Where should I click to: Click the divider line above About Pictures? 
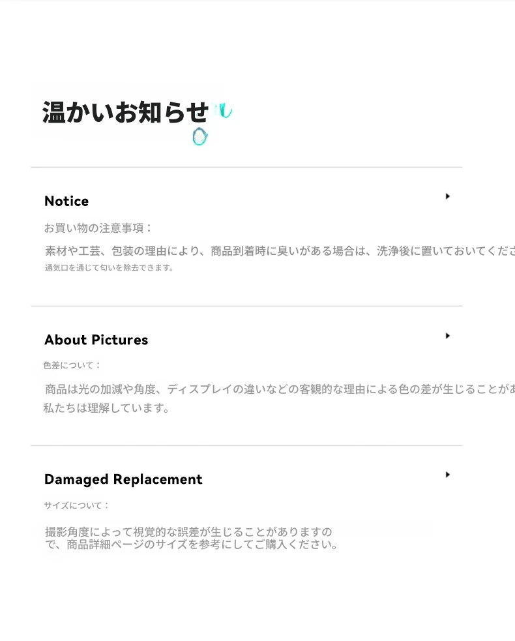pyautogui.click(x=246, y=306)
